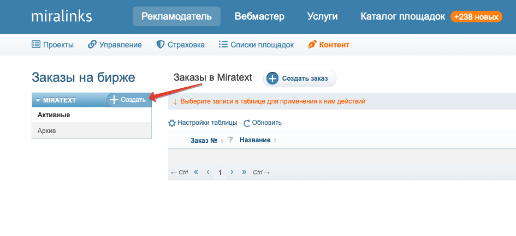Collapse the MIRATEXT panel triangle
516x236 pixels.
point(38,100)
